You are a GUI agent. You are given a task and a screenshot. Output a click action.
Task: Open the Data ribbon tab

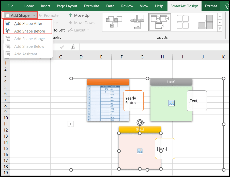[x=110, y=6]
